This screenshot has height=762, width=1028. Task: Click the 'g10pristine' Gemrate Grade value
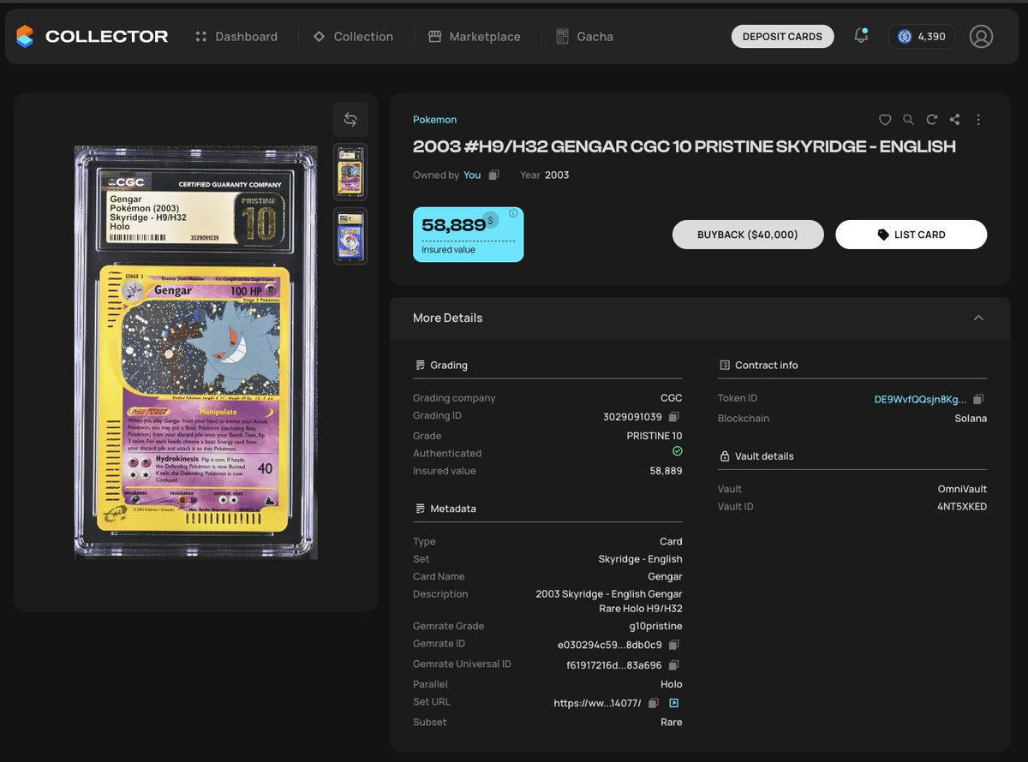tap(656, 627)
